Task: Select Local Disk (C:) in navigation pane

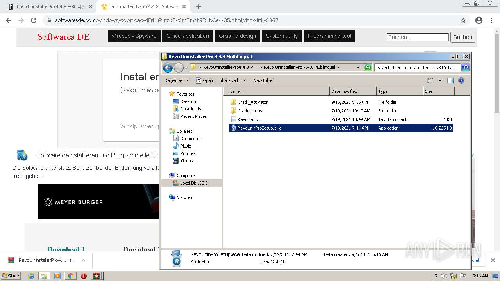Action: pyautogui.click(x=191, y=183)
